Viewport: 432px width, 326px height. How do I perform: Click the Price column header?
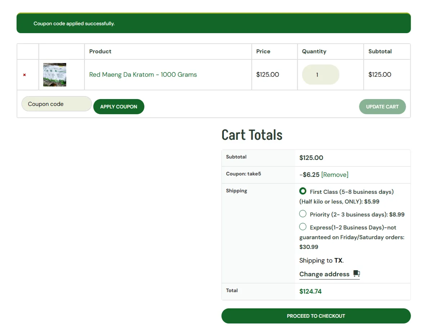(x=263, y=51)
